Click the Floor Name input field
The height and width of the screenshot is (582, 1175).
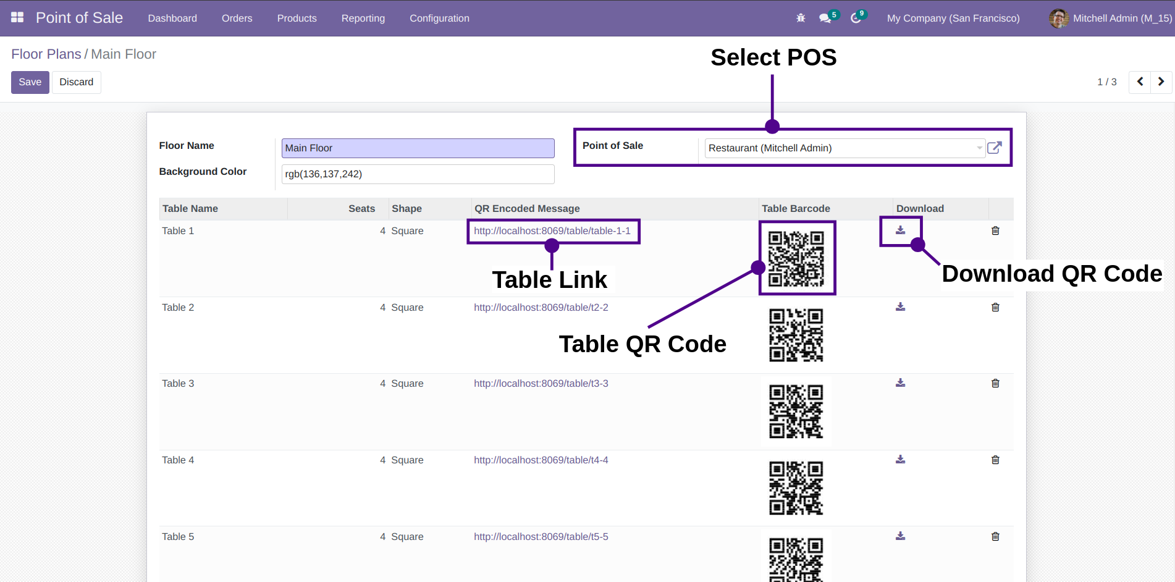(418, 148)
